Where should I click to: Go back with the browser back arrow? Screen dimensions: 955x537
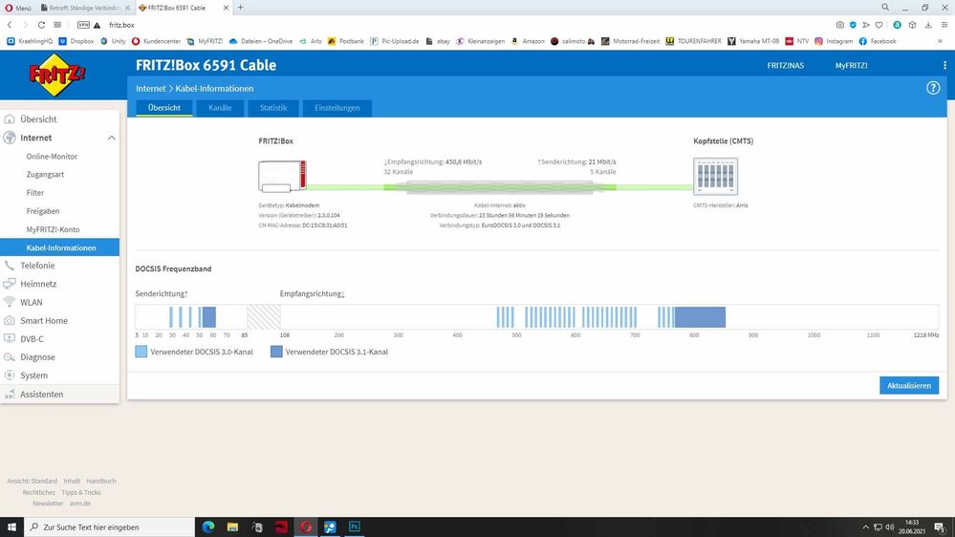tap(10, 25)
